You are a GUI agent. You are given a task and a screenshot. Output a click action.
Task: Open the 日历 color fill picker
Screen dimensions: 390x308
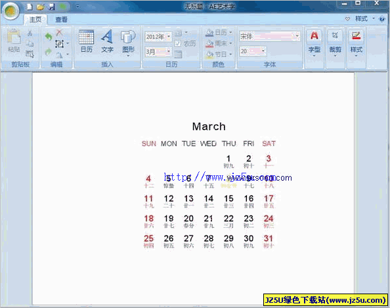coord(219,33)
